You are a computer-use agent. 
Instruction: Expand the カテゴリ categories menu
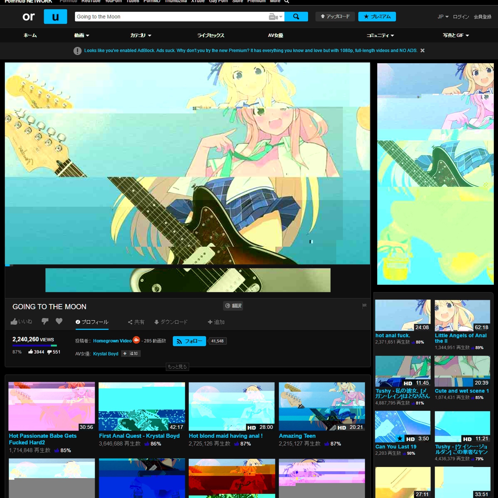[x=141, y=35]
